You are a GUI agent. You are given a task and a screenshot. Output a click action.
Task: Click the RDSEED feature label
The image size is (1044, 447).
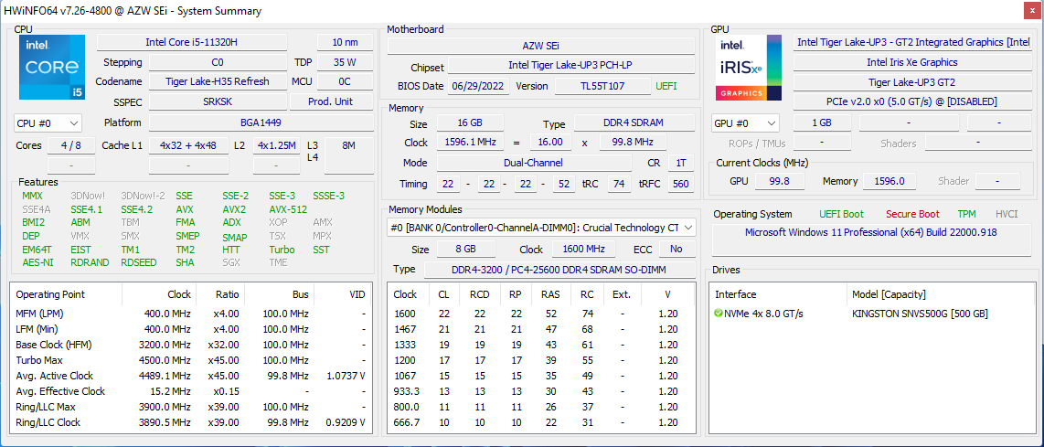(138, 262)
